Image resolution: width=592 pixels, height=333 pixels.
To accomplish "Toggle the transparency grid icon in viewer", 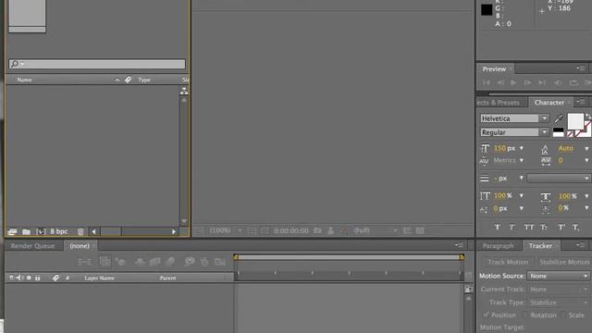I will [420, 230].
